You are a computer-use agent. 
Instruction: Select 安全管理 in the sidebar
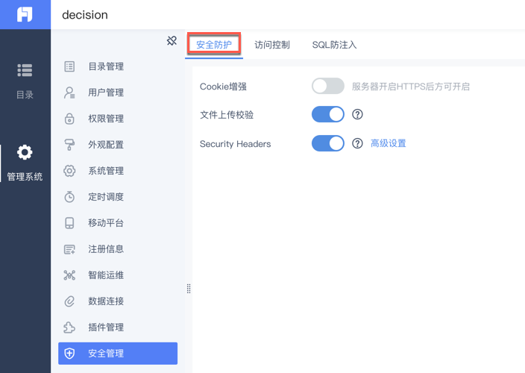click(x=118, y=354)
